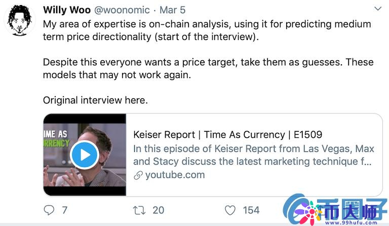Open the Mar 5 tweet timestamp
Image resolution: width=389 pixels, height=226 pixels.
(x=173, y=10)
